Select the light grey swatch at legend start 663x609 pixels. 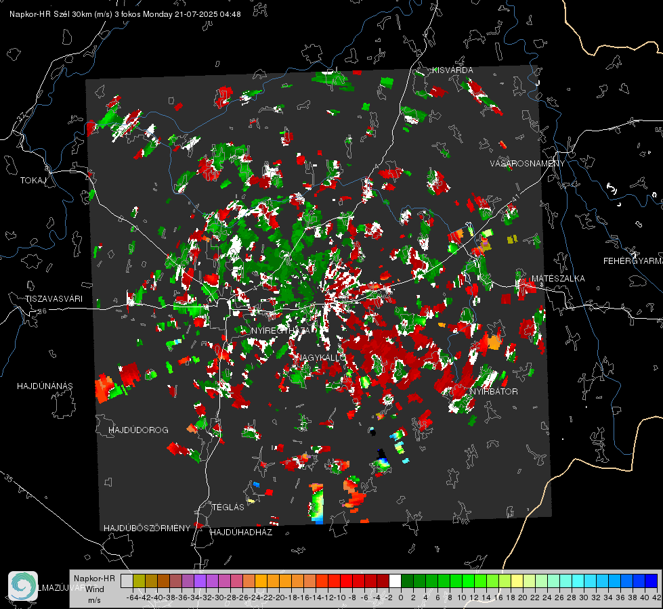coord(127,581)
